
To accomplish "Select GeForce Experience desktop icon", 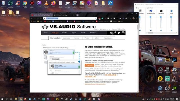I will (174, 89).
